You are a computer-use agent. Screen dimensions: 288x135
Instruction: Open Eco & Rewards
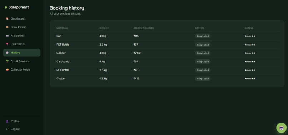tap(22, 61)
